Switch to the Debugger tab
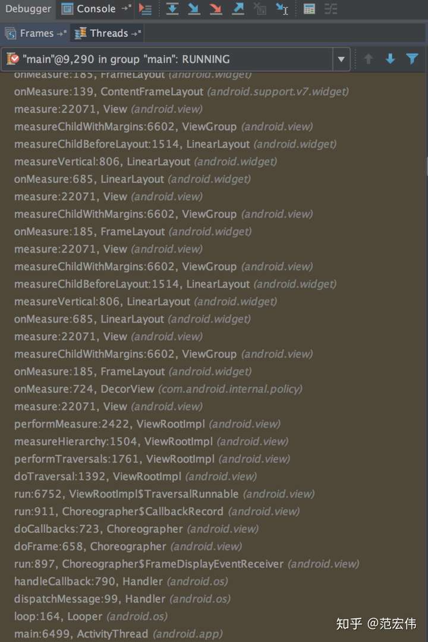 [28, 9]
